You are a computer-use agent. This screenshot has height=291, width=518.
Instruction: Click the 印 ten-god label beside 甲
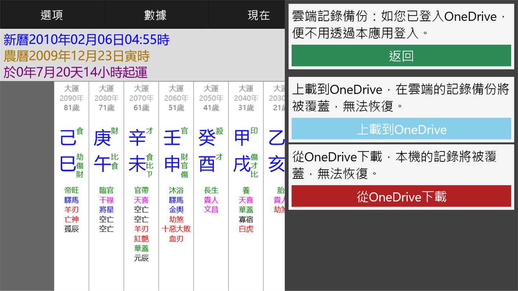254,131
